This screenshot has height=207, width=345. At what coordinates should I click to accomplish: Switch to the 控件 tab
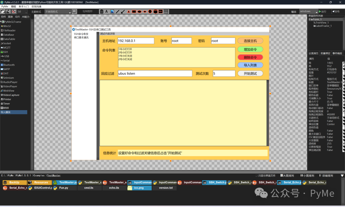[x=4, y=17]
